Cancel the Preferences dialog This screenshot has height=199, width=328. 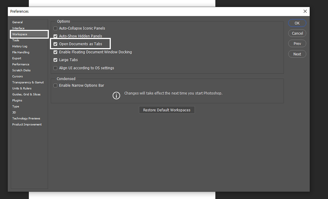coord(297,34)
